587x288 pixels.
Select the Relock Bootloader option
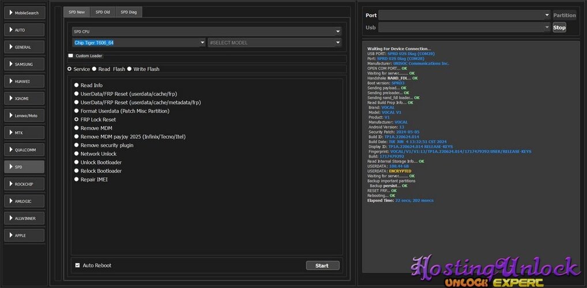click(x=77, y=171)
